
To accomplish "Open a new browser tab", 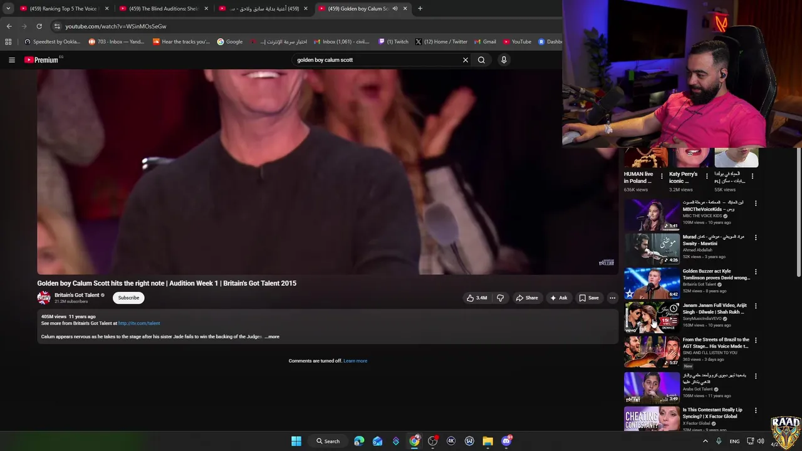I will (420, 9).
